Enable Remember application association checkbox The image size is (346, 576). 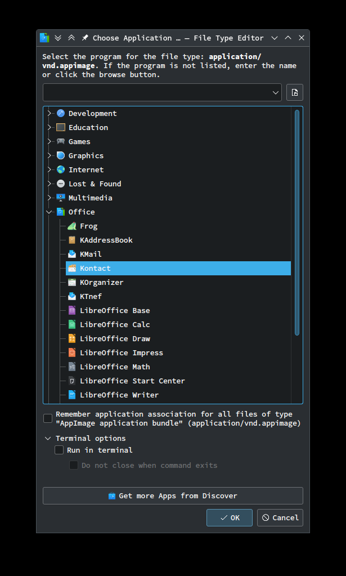point(48,418)
